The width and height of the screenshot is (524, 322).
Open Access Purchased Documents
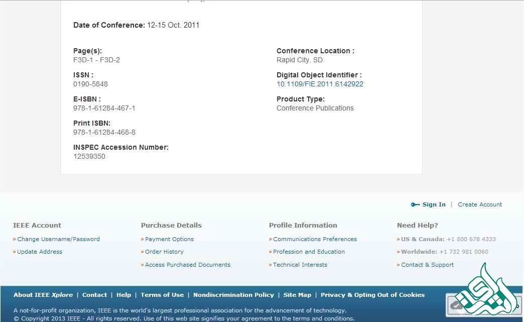point(188,265)
